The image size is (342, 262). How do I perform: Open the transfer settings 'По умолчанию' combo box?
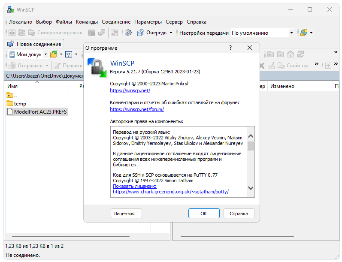[x=262, y=33]
